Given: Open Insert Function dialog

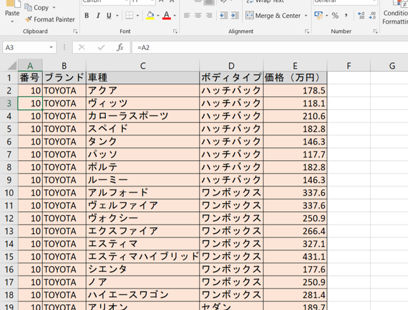Looking at the screenshot, I should 120,47.
